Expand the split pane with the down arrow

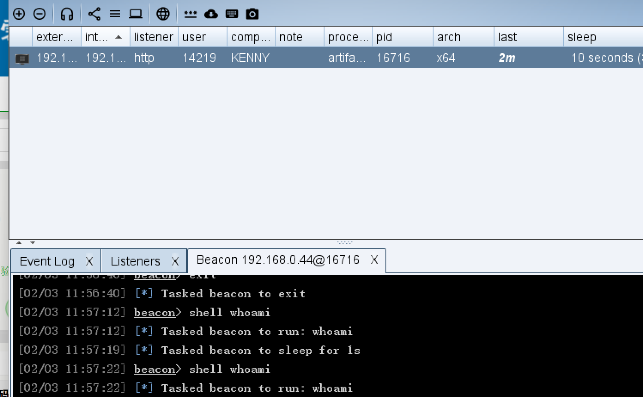(33, 243)
